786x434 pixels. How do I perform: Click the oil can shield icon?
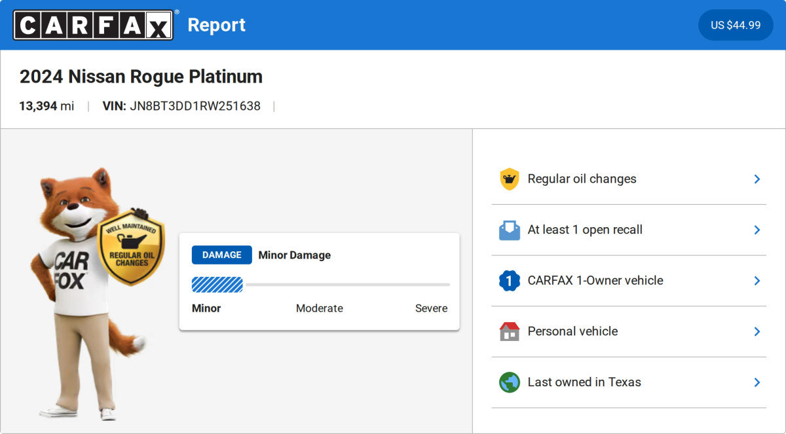pyautogui.click(x=509, y=179)
